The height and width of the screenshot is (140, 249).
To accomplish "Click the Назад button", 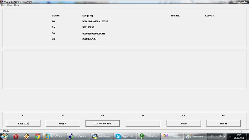I will tap(223, 123).
